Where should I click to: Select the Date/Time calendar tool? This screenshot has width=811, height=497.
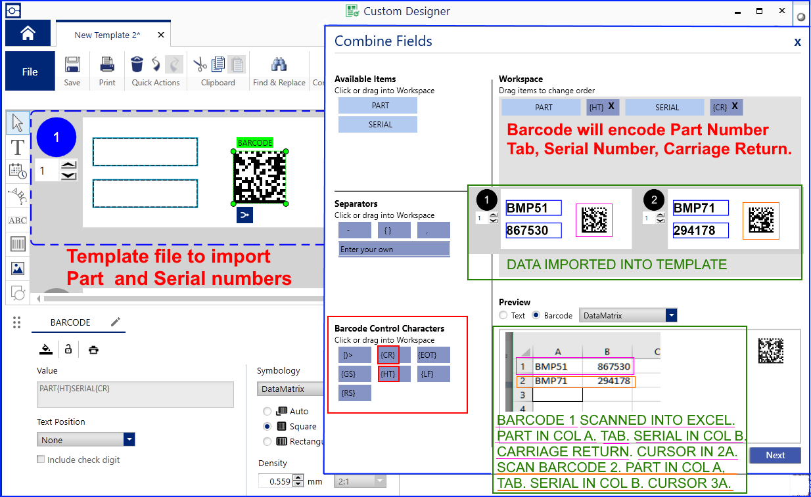point(18,171)
